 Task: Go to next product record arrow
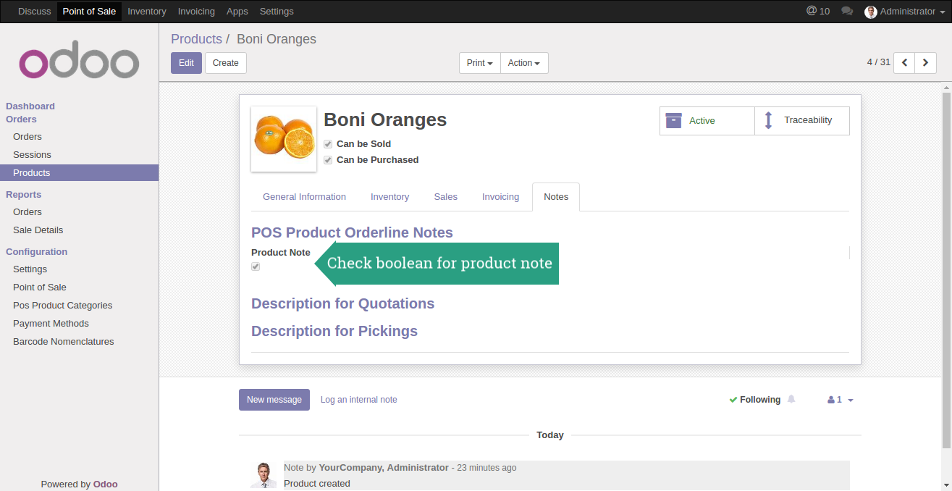click(925, 63)
